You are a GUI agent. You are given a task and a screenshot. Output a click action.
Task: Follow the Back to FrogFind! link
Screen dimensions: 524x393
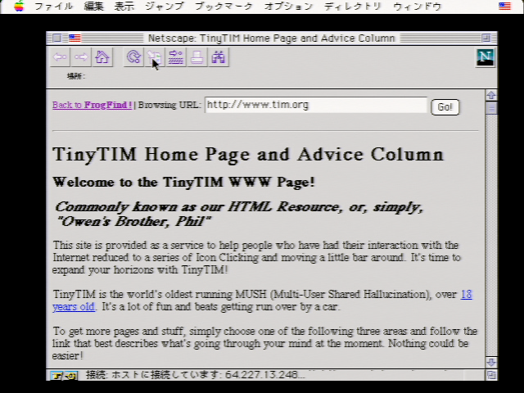pyautogui.click(x=93, y=105)
